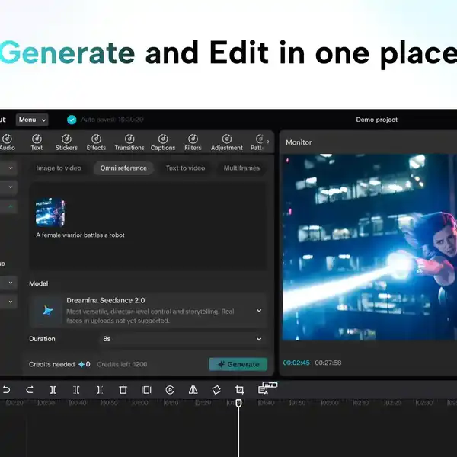The height and width of the screenshot is (457, 457).
Task: Select the Multiframes tab
Action: (x=241, y=168)
